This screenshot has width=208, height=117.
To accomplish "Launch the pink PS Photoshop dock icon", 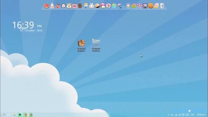I will pos(75,6).
